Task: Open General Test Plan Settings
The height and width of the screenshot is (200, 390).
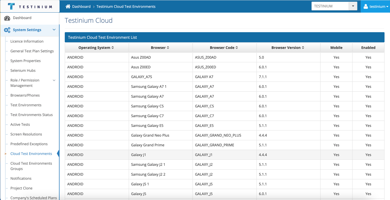Action: [x=32, y=51]
